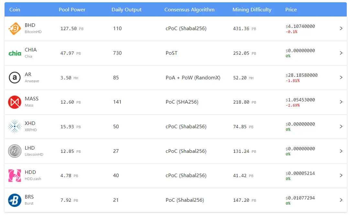The width and height of the screenshot is (350, 216).
Task: Click the PoC (SHA256) cell
Action: 182,102
